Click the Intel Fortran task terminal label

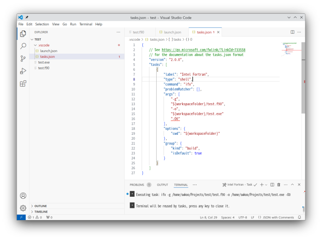(240, 185)
